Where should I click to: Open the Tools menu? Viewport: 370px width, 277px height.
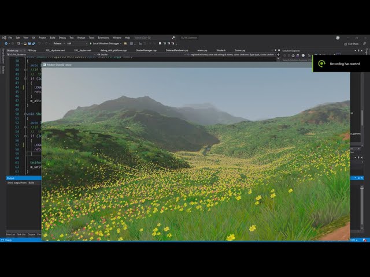pyautogui.click(x=91, y=38)
